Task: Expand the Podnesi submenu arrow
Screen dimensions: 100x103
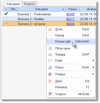Action: click(x=93, y=74)
